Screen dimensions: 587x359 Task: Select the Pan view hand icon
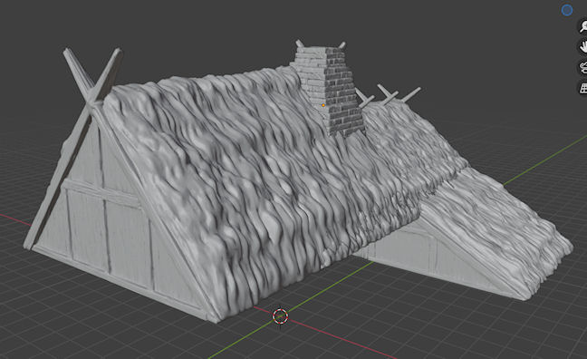click(x=583, y=47)
